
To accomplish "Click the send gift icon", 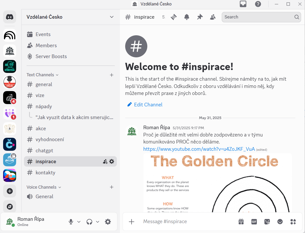I will [241, 222].
